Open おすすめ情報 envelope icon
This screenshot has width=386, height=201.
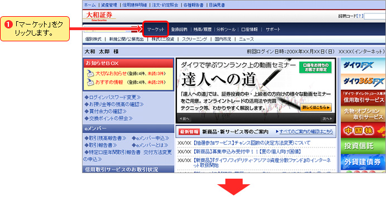click(x=90, y=82)
